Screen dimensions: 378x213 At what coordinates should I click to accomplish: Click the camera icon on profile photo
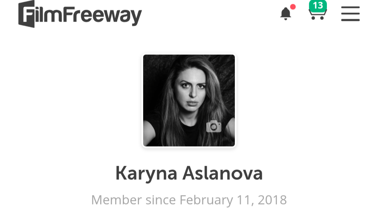[213, 126]
